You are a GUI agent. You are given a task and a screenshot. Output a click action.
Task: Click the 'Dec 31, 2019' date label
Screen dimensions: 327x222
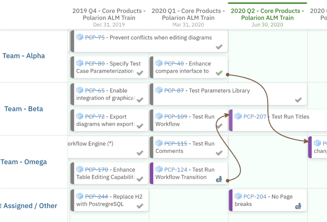pos(109,25)
